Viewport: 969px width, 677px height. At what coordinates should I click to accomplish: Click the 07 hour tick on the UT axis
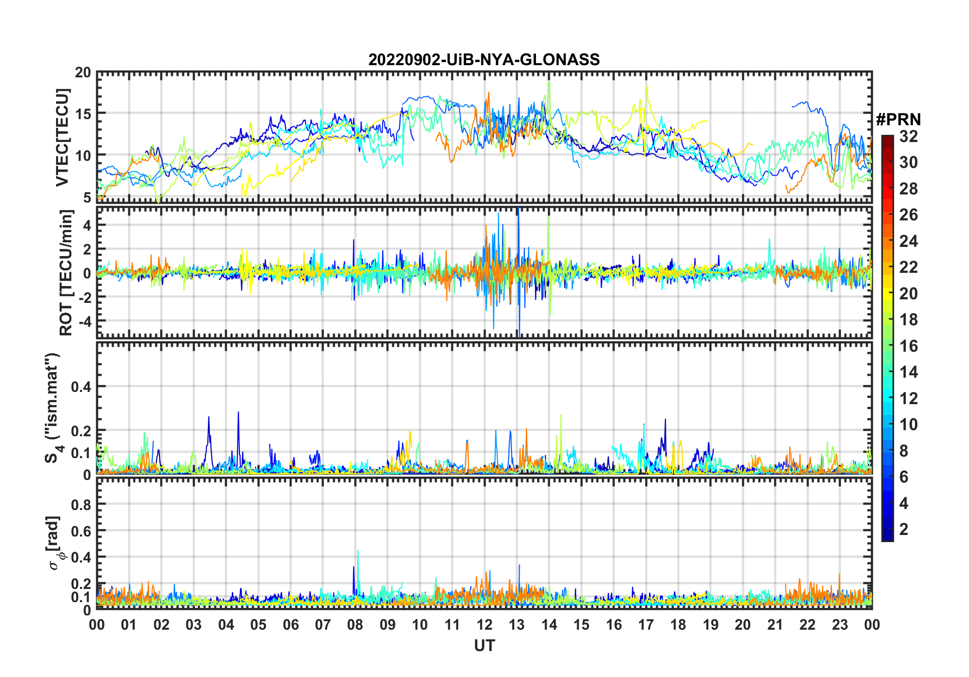pyautogui.click(x=323, y=625)
